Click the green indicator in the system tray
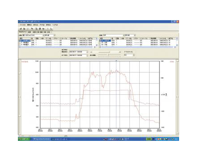 coord(149,139)
